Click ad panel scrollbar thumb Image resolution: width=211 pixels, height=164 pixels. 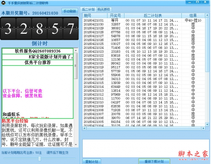pos(76,66)
